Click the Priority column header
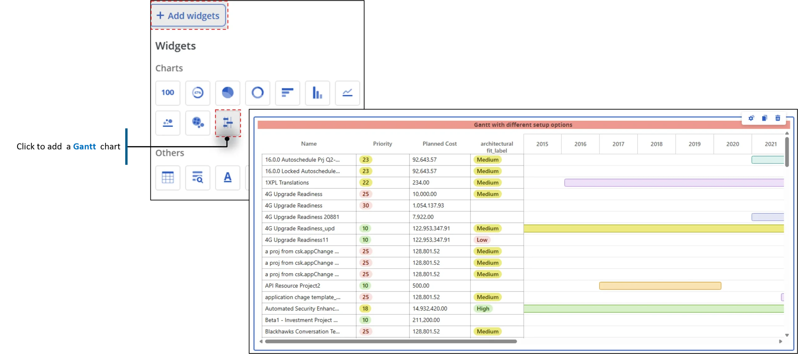 coord(382,144)
